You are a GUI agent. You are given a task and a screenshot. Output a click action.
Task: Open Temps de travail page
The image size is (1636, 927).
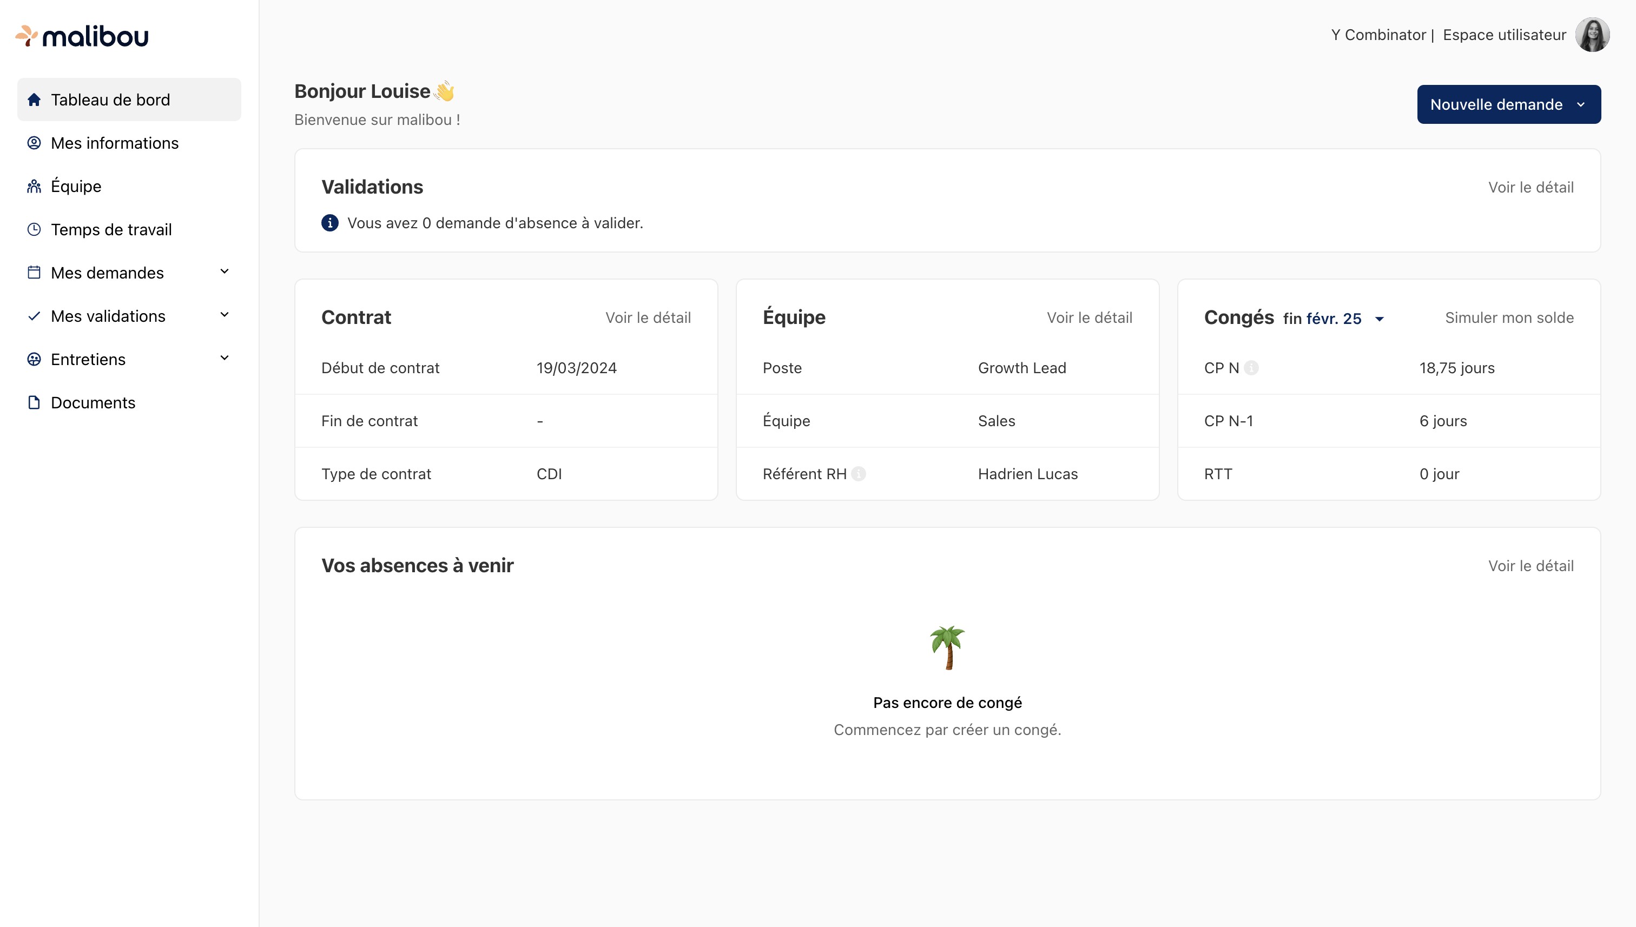[129, 229]
